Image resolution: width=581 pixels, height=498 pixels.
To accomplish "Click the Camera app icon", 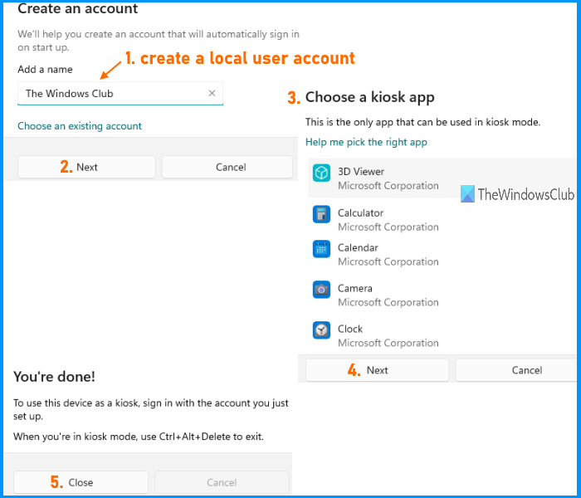I will [x=321, y=290].
